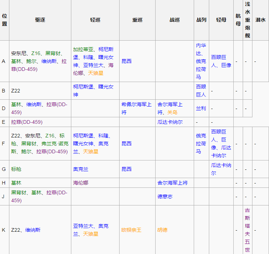Click 天狼星 in row F
269x254 pixels.
[91, 151]
